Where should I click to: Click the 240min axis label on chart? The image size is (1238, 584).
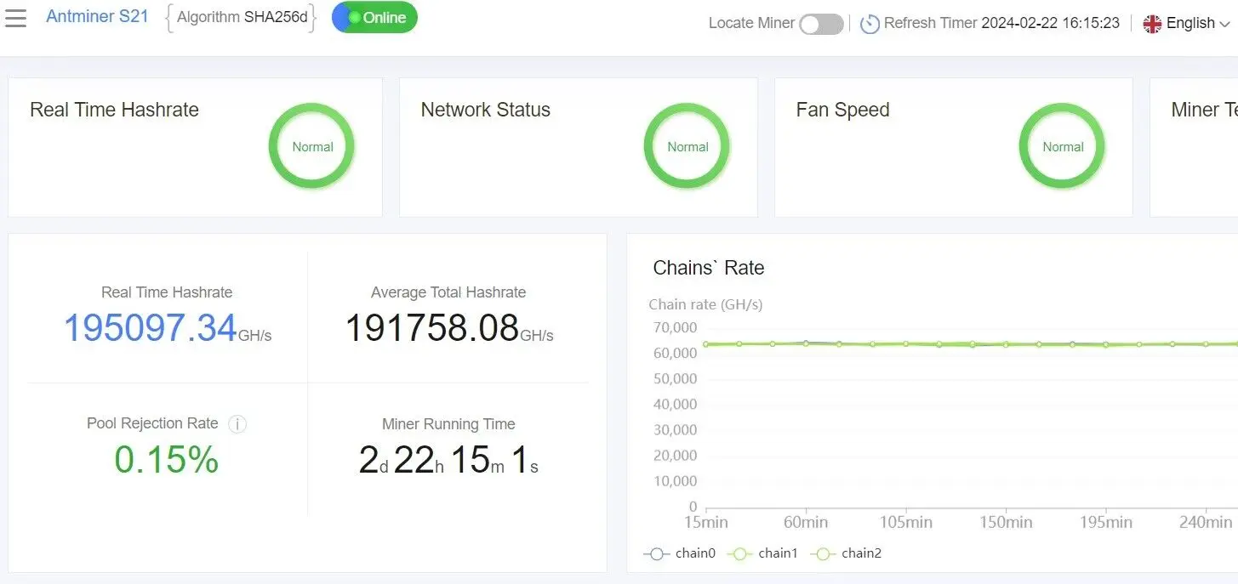pyautogui.click(x=1206, y=522)
